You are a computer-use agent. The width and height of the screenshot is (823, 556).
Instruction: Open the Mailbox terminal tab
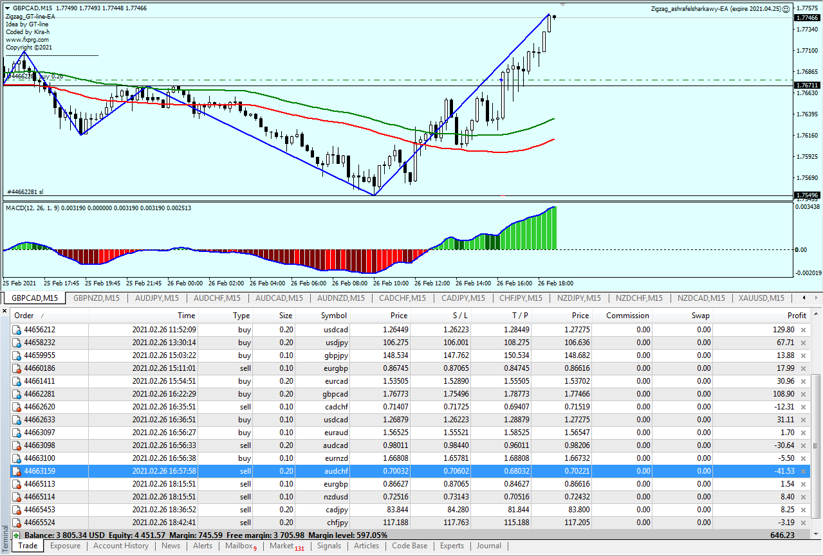240,546
